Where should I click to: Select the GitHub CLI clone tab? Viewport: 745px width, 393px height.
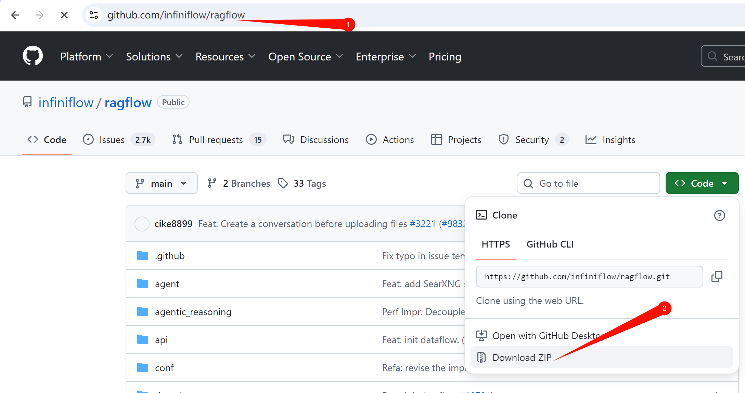pyautogui.click(x=550, y=244)
